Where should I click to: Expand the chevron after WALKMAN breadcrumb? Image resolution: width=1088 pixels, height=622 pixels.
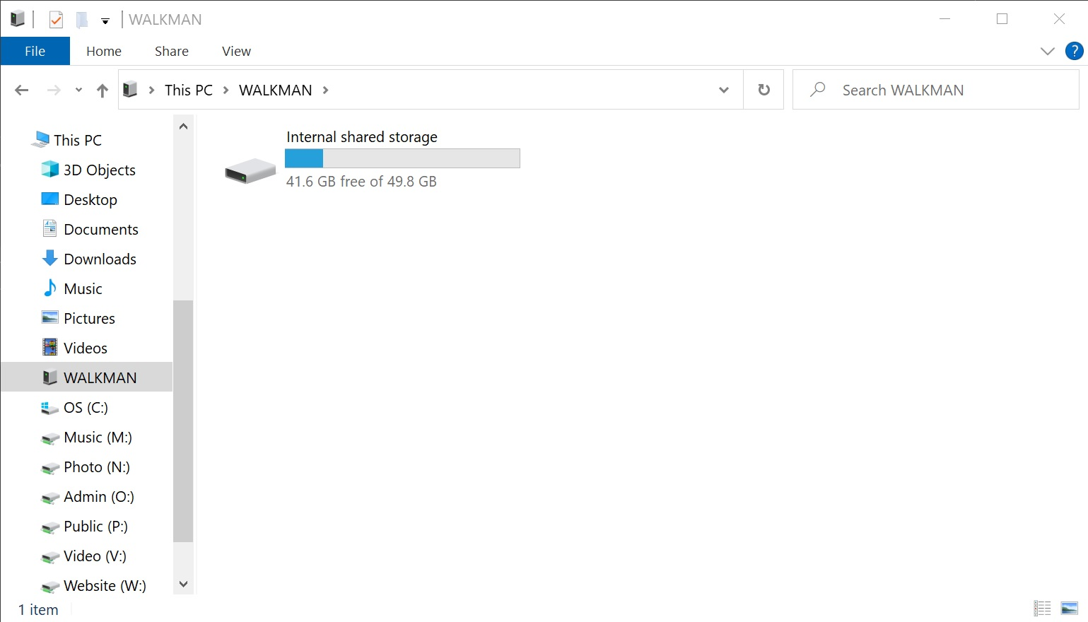[x=326, y=90]
